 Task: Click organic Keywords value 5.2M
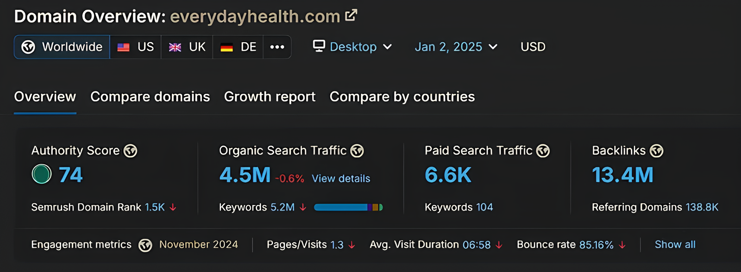(x=283, y=207)
